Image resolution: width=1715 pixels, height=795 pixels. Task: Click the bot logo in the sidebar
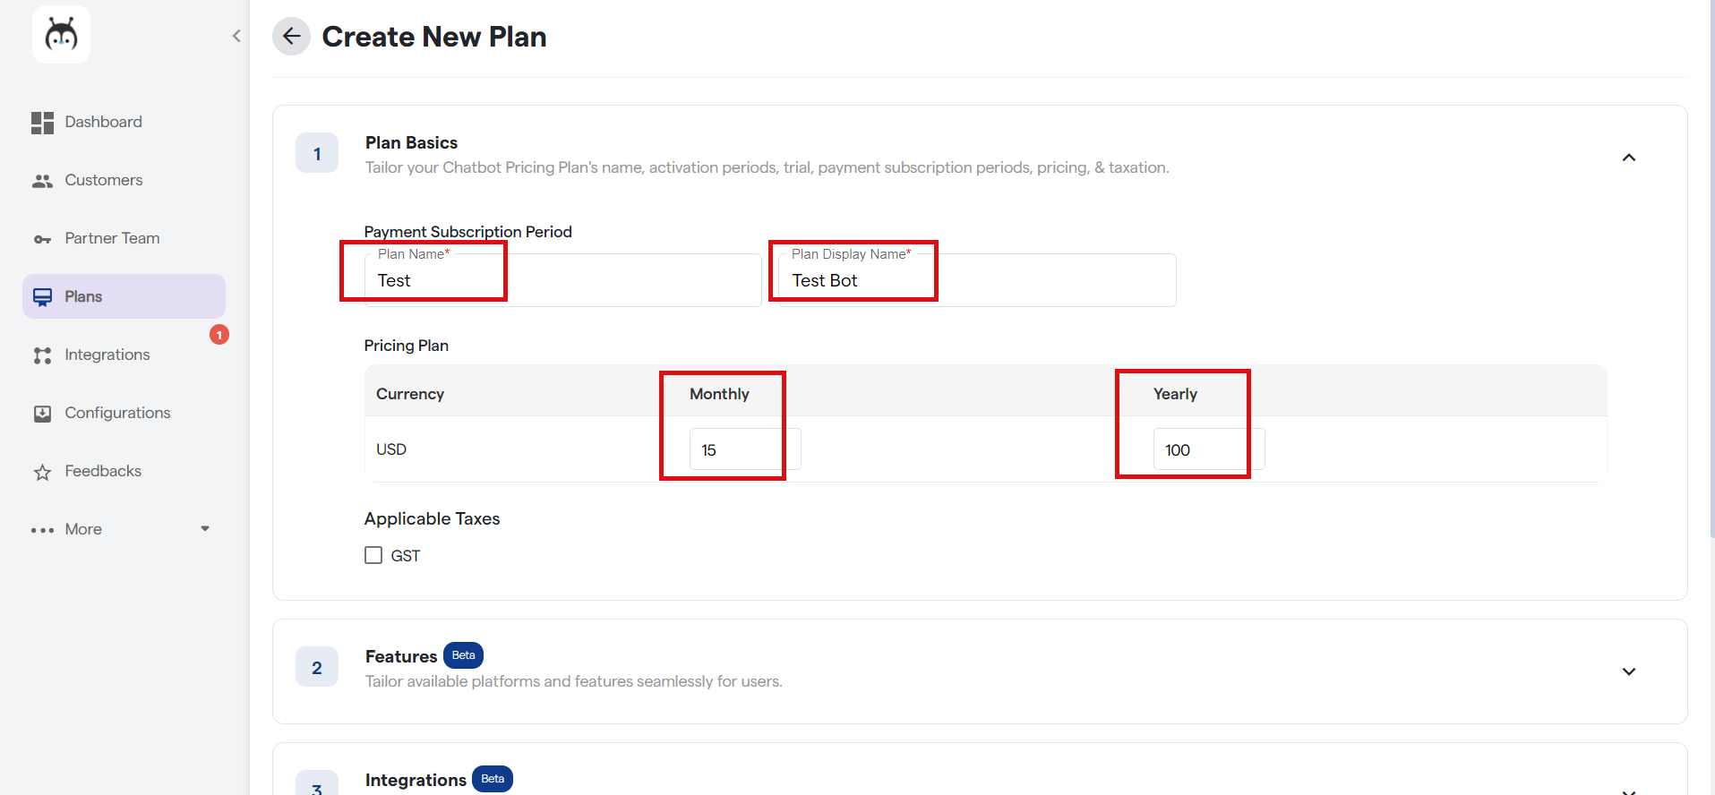point(61,35)
